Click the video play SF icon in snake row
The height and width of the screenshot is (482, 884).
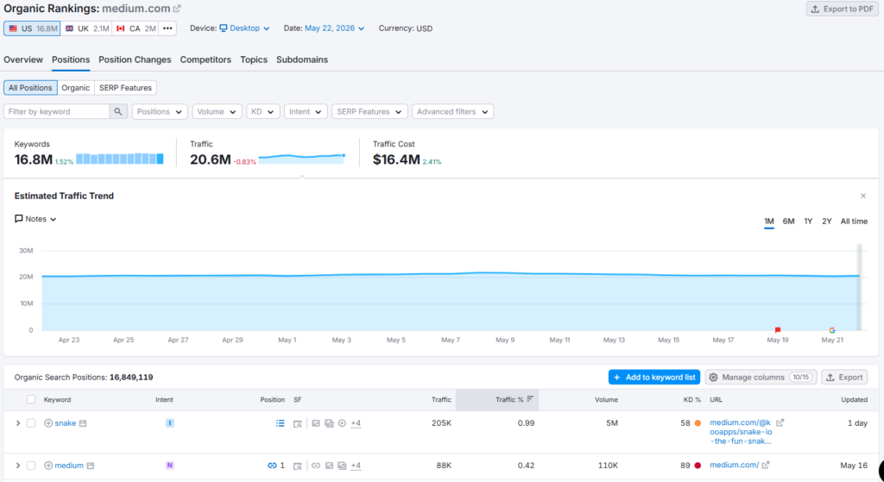tap(342, 423)
